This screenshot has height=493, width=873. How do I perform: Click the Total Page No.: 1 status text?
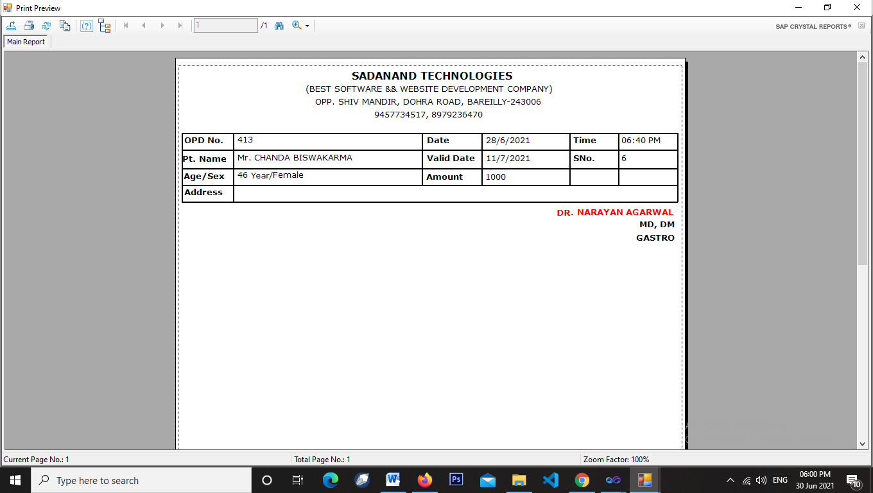[322, 460]
